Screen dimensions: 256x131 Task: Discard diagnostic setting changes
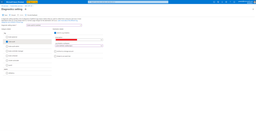point(12,15)
